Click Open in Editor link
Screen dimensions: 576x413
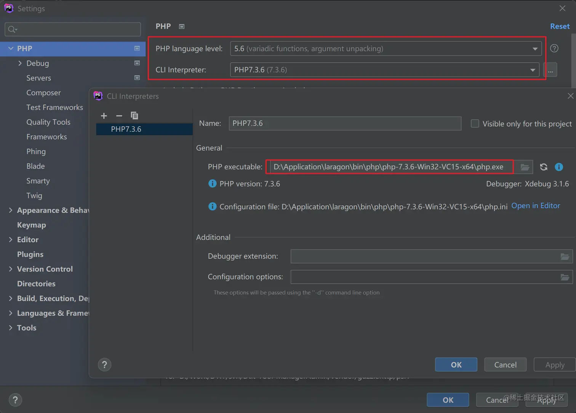536,206
